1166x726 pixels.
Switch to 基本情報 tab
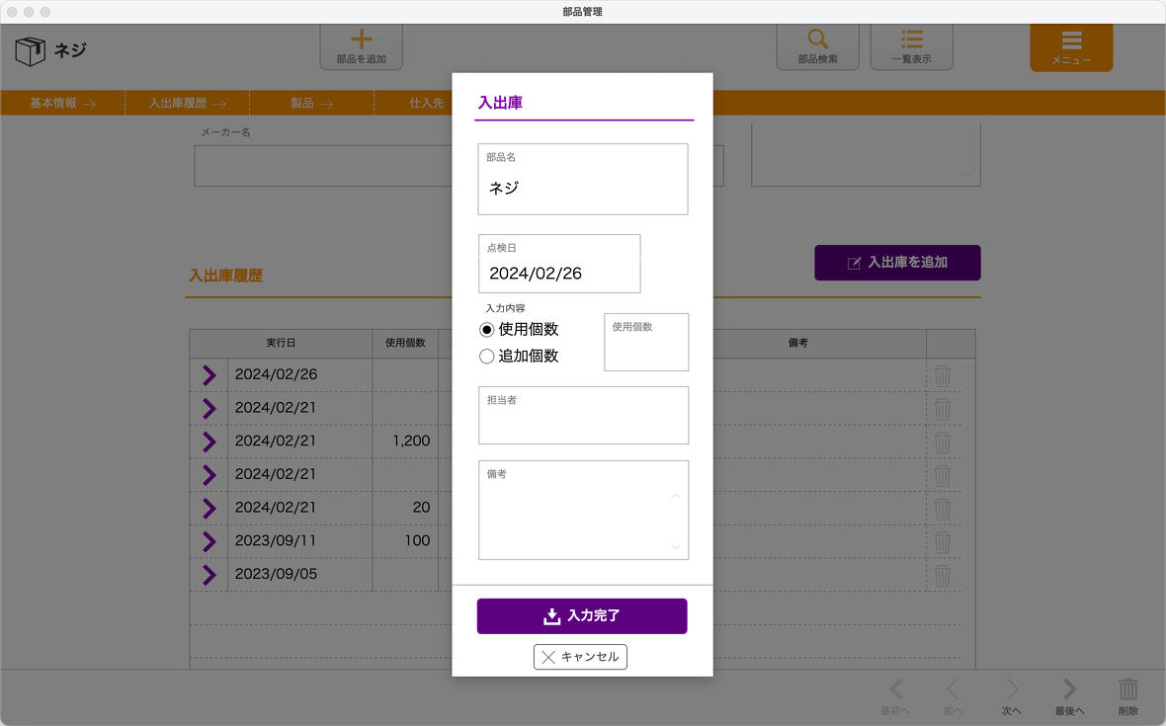tap(62, 103)
